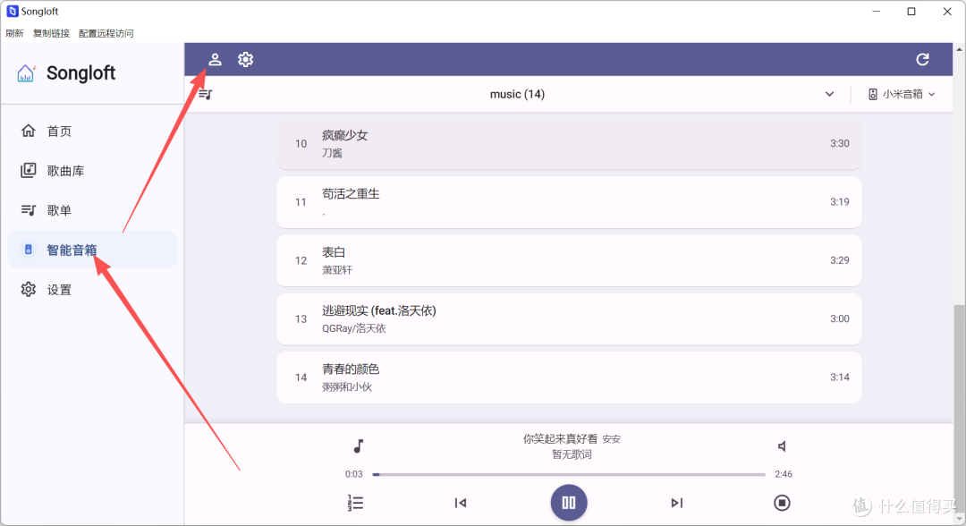Viewport: 966px width, 526px height.
Task: Click the scrollbar up arrow
Action: click(x=959, y=48)
